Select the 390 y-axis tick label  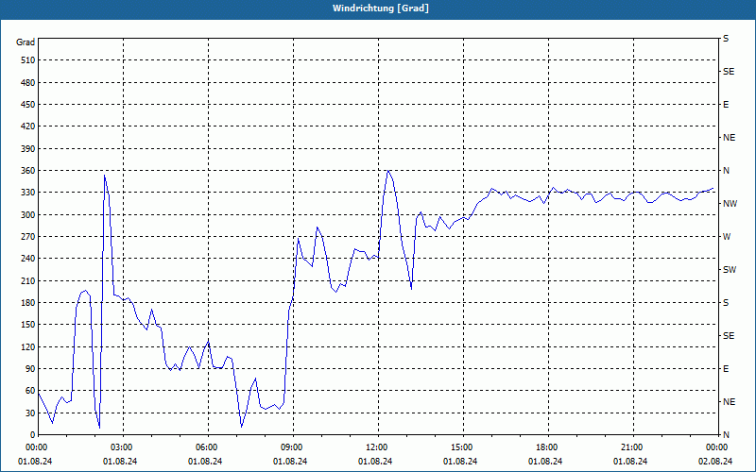[28, 149]
